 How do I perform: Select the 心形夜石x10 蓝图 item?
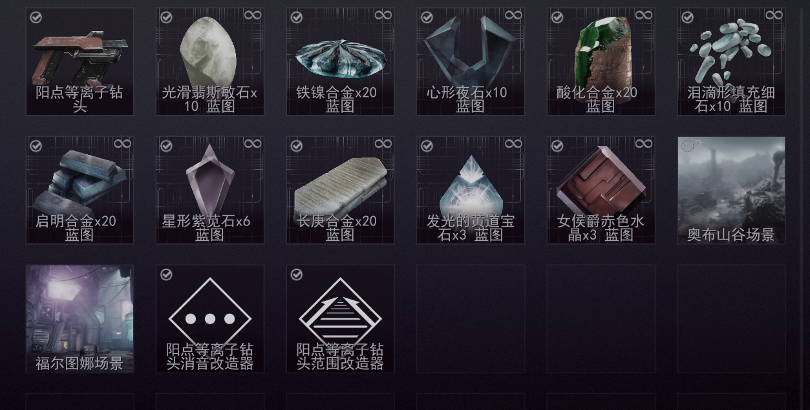[x=471, y=61]
